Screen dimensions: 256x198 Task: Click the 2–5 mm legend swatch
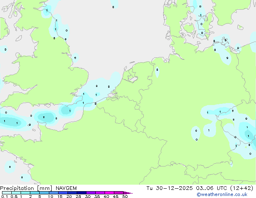point(35,193)
